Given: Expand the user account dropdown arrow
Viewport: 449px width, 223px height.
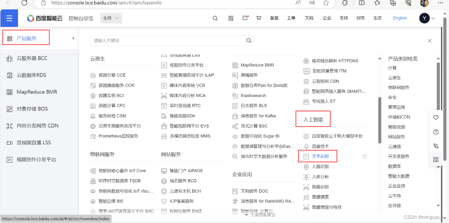Looking at the screenshot, I should 433,18.
